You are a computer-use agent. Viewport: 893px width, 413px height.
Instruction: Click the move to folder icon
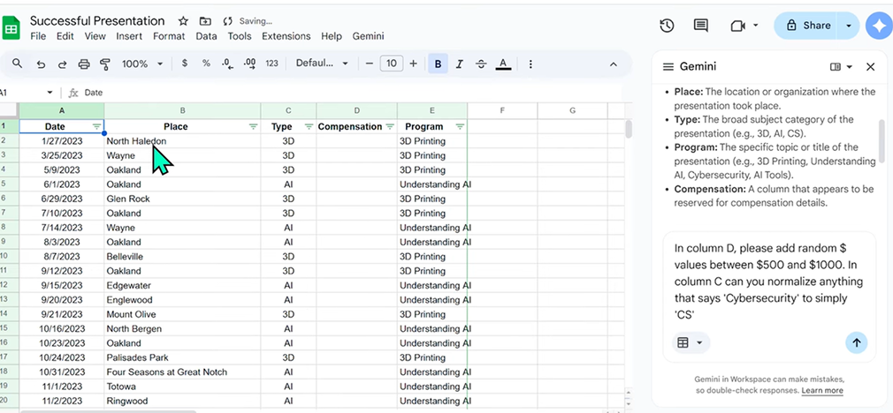pos(205,21)
